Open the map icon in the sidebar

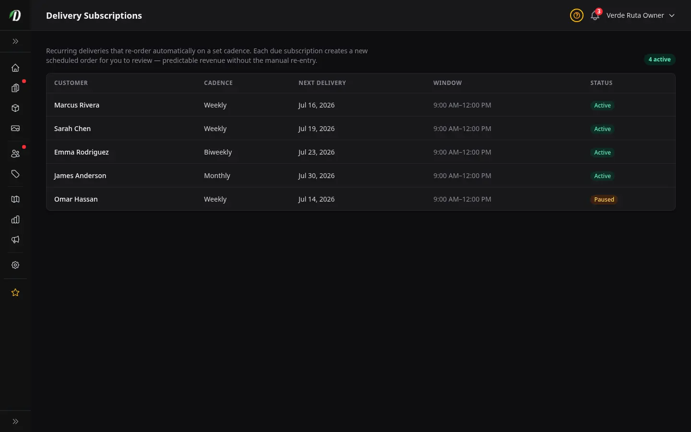(15, 199)
